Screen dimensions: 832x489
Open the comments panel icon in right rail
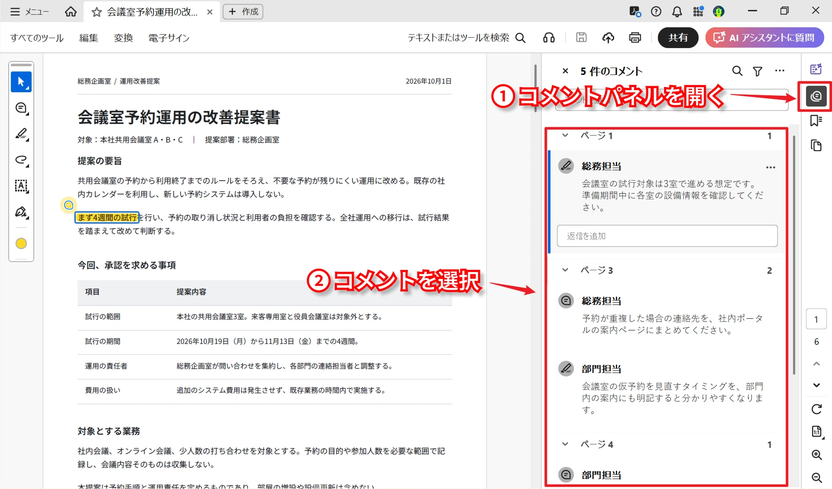tap(816, 96)
